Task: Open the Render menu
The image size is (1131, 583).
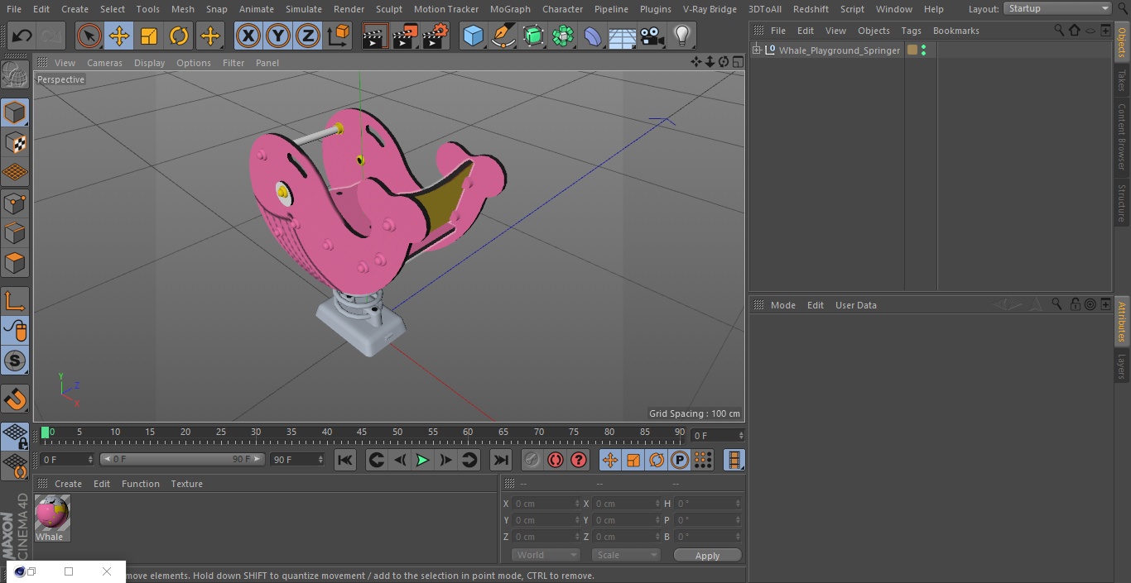Action: click(349, 9)
